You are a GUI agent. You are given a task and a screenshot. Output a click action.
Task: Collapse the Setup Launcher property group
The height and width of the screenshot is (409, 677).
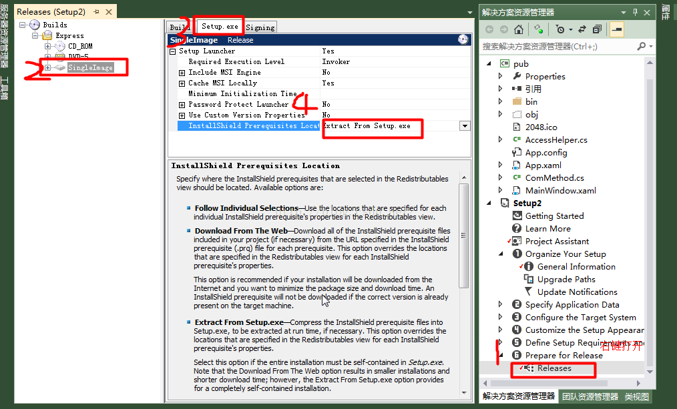[173, 51]
